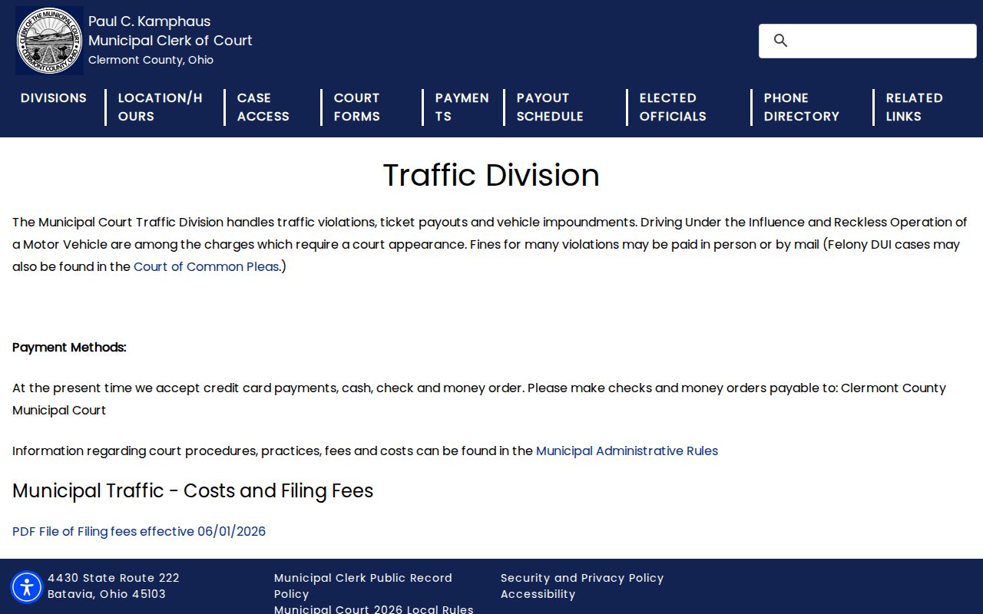Click the 4430 State Route 222 address
Screen dimensions: 983x614
(114, 578)
